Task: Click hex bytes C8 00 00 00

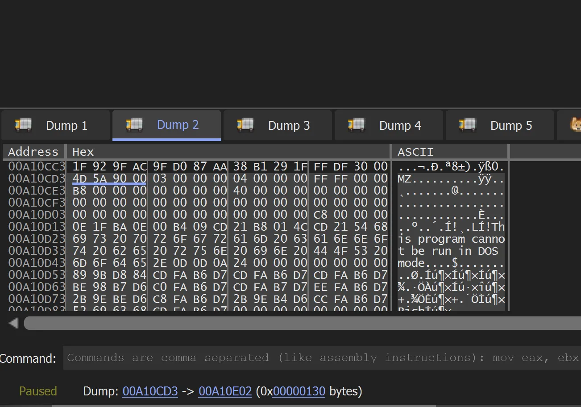Action: 351,215
